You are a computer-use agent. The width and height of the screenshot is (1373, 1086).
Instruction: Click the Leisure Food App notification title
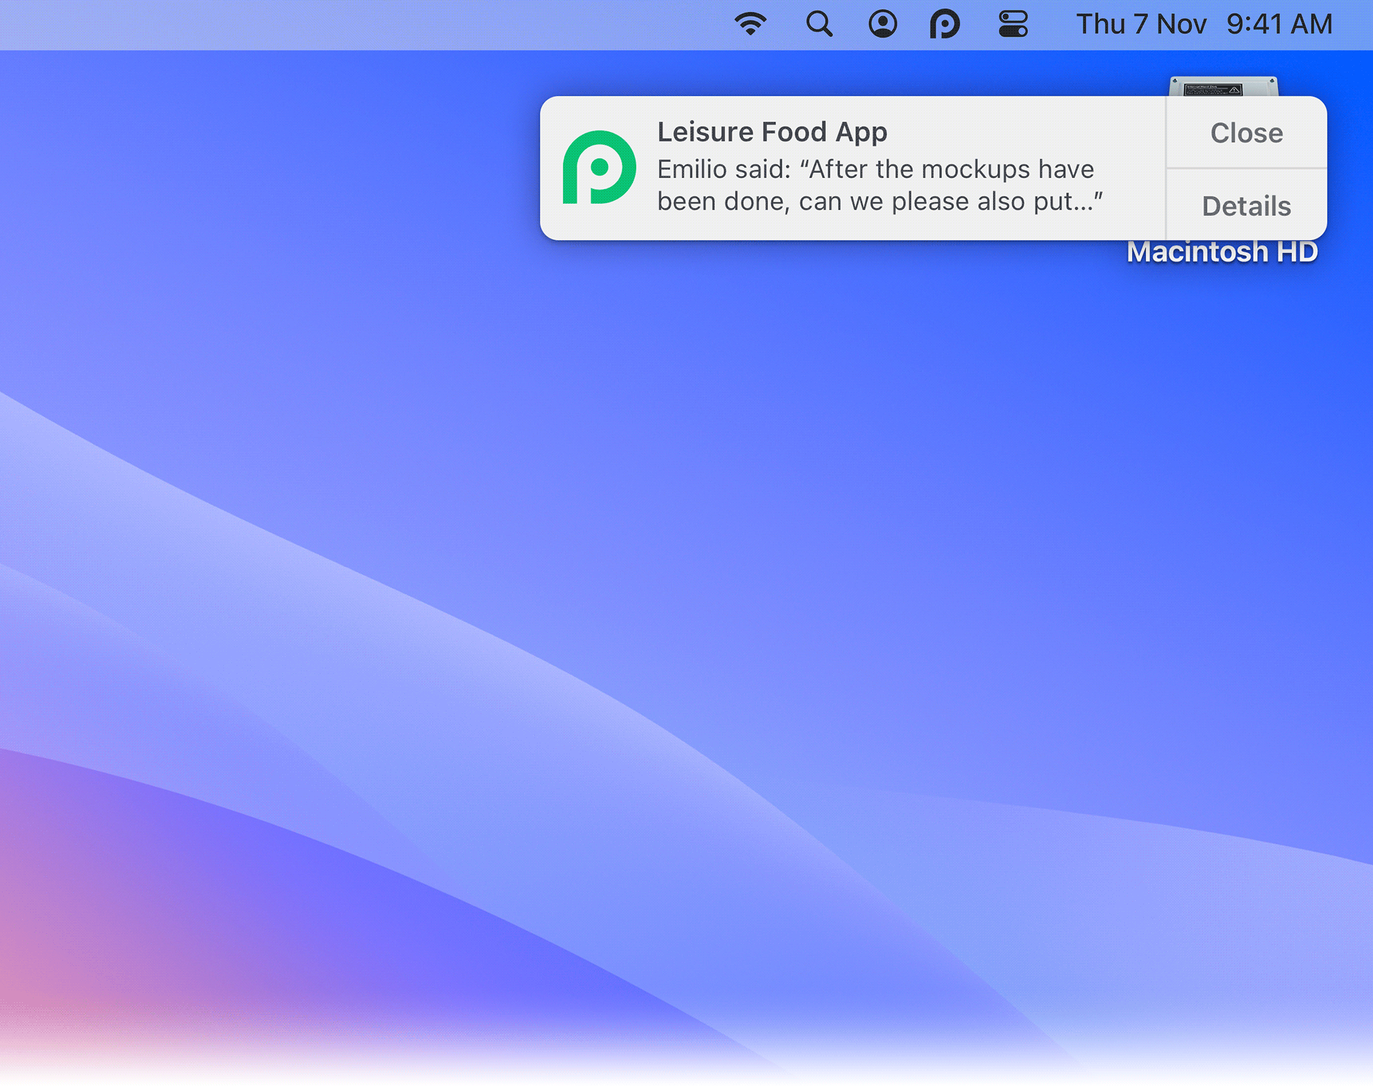click(x=772, y=132)
